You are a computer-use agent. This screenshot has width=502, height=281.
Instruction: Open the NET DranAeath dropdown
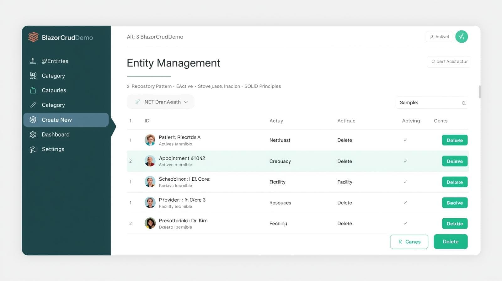click(x=161, y=102)
